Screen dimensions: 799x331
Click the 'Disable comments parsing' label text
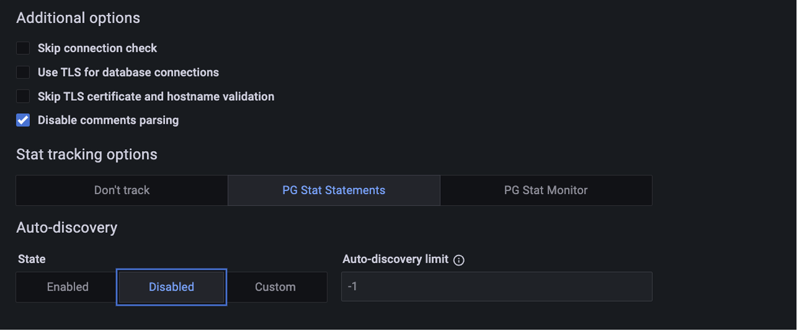click(x=108, y=121)
